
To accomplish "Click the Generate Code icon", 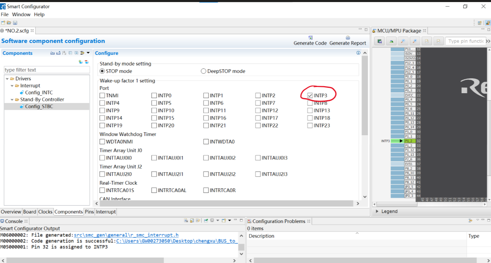I will coord(310,38).
